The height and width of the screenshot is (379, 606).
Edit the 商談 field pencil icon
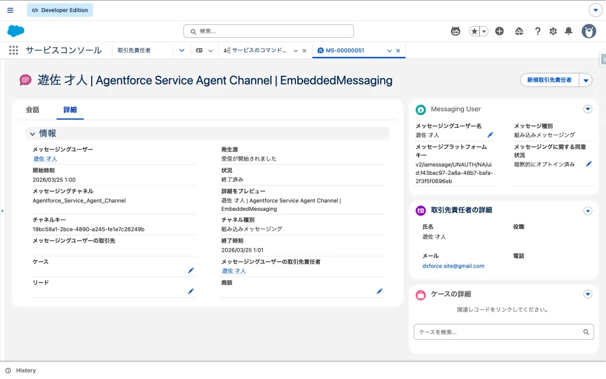[x=379, y=291]
